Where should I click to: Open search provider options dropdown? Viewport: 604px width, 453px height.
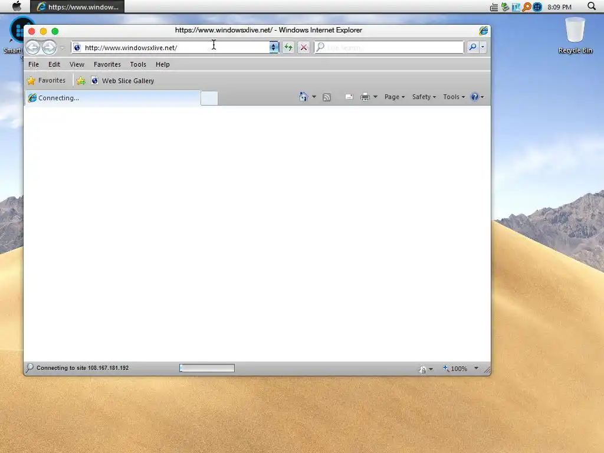(x=482, y=47)
